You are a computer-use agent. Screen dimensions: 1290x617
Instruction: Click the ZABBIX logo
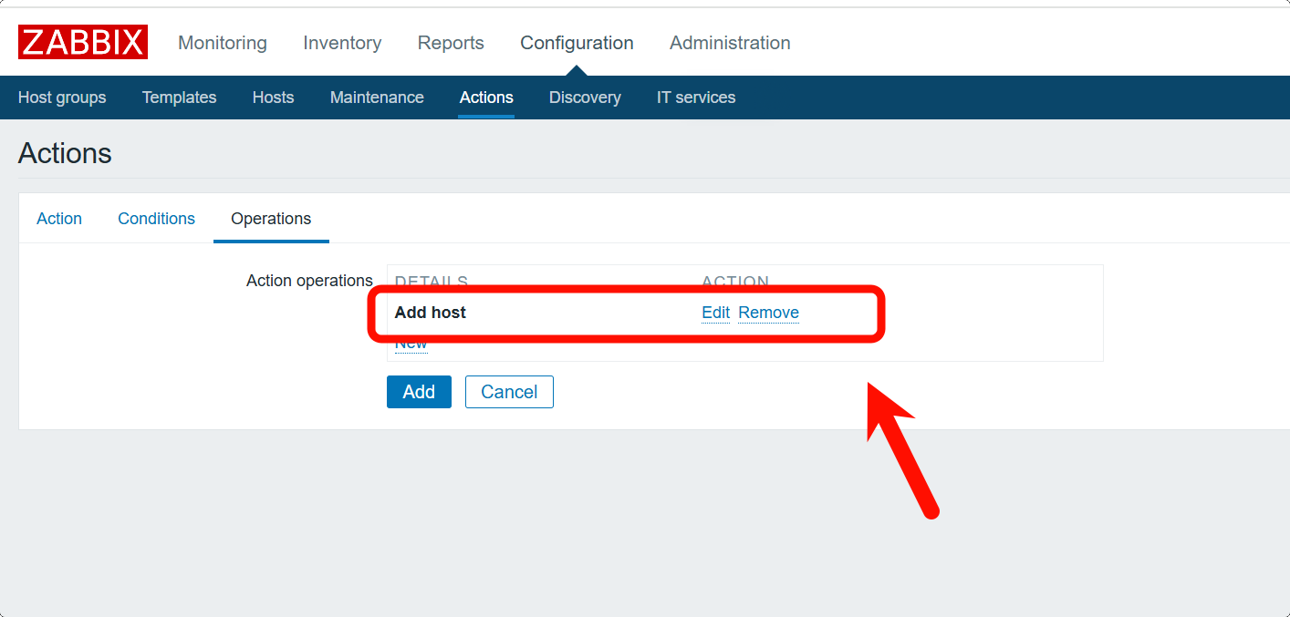pos(82,43)
